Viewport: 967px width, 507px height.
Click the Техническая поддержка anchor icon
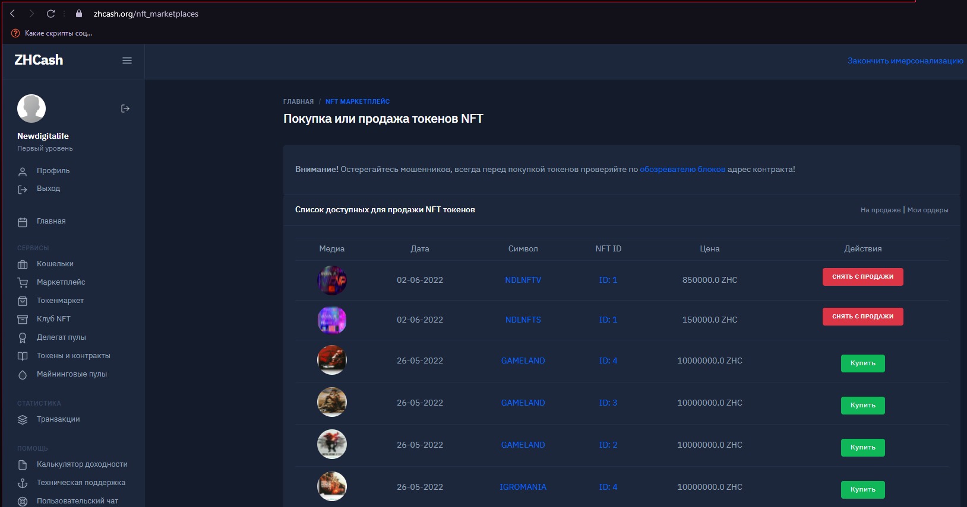23,483
